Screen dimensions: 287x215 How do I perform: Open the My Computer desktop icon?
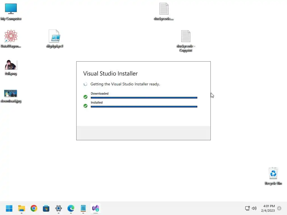pyautogui.click(x=11, y=12)
